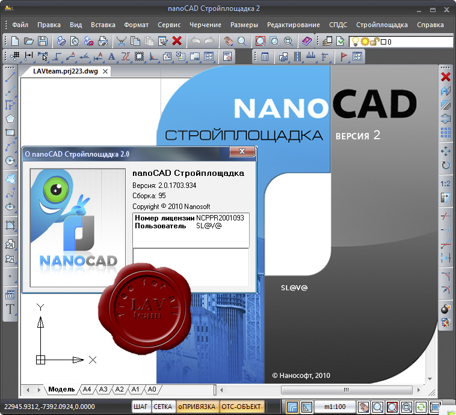Close the About nanoCAD dialog
The image size is (456, 415).
(x=242, y=151)
